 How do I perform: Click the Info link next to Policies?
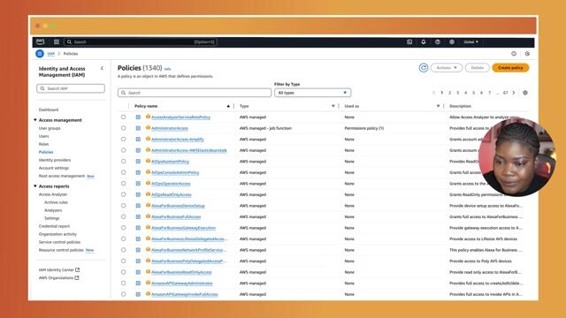167,69
